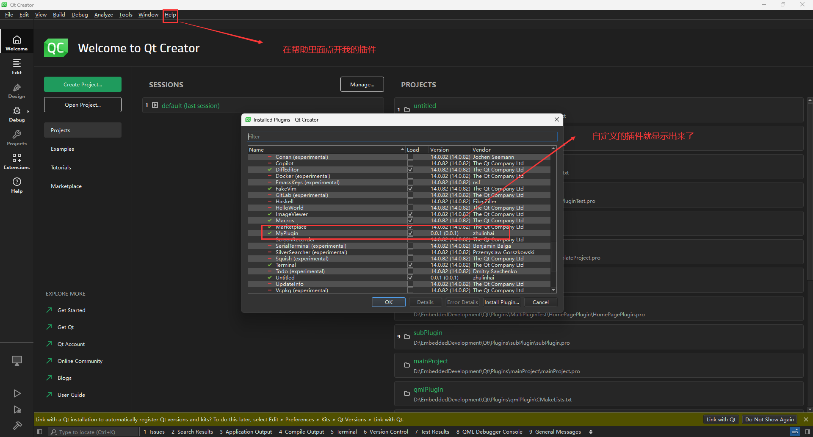Click the Build hammer icon
813x437 pixels.
(17, 426)
